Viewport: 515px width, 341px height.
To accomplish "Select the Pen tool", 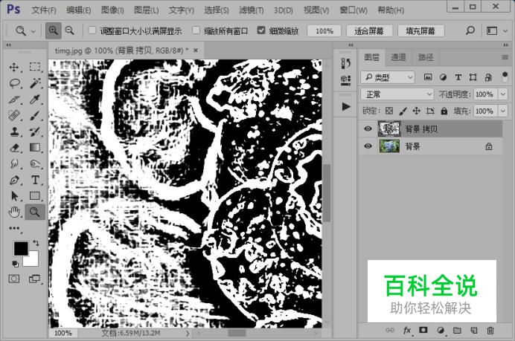I will coord(14,180).
